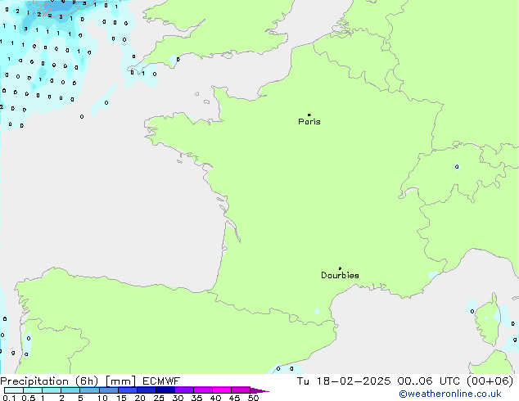Pick the 30–35 mm purple legend swatch
The width and height of the screenshot is (519, 401).
(x=184, y=390)
